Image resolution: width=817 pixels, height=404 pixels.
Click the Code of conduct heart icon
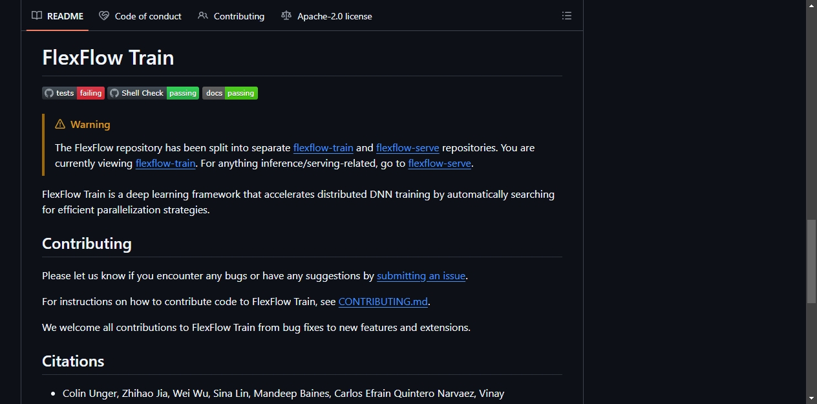pos(104,16)
